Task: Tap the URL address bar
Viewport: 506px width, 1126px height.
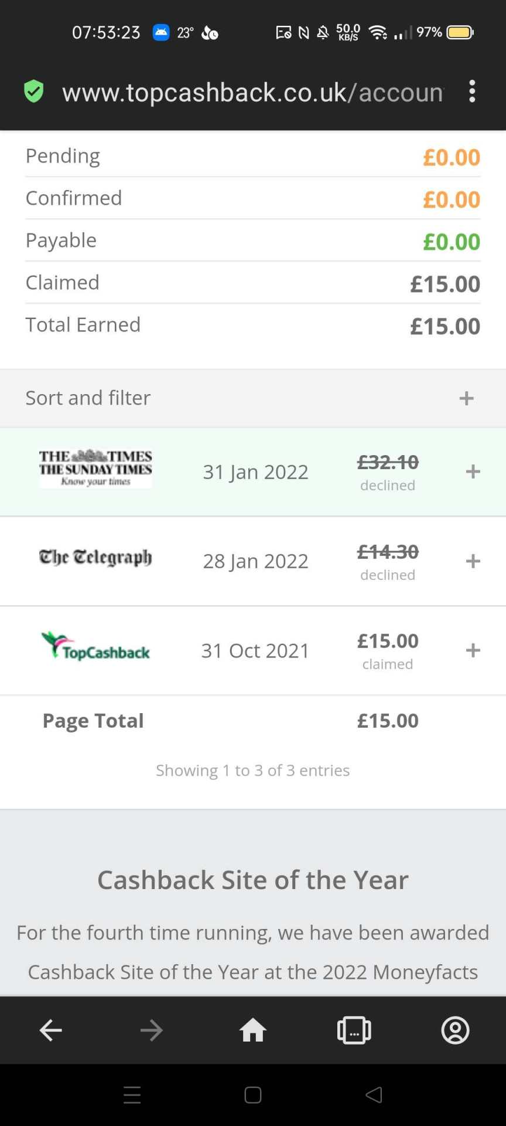Action: click(252, 93)
